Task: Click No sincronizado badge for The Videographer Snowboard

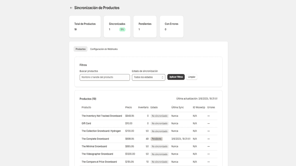Action: point(159,154)
